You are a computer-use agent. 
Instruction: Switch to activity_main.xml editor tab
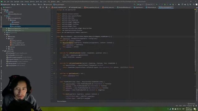[108, 7]
